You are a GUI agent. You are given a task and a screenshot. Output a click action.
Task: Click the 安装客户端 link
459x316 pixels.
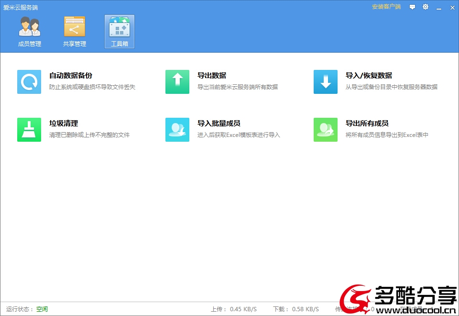386,7
